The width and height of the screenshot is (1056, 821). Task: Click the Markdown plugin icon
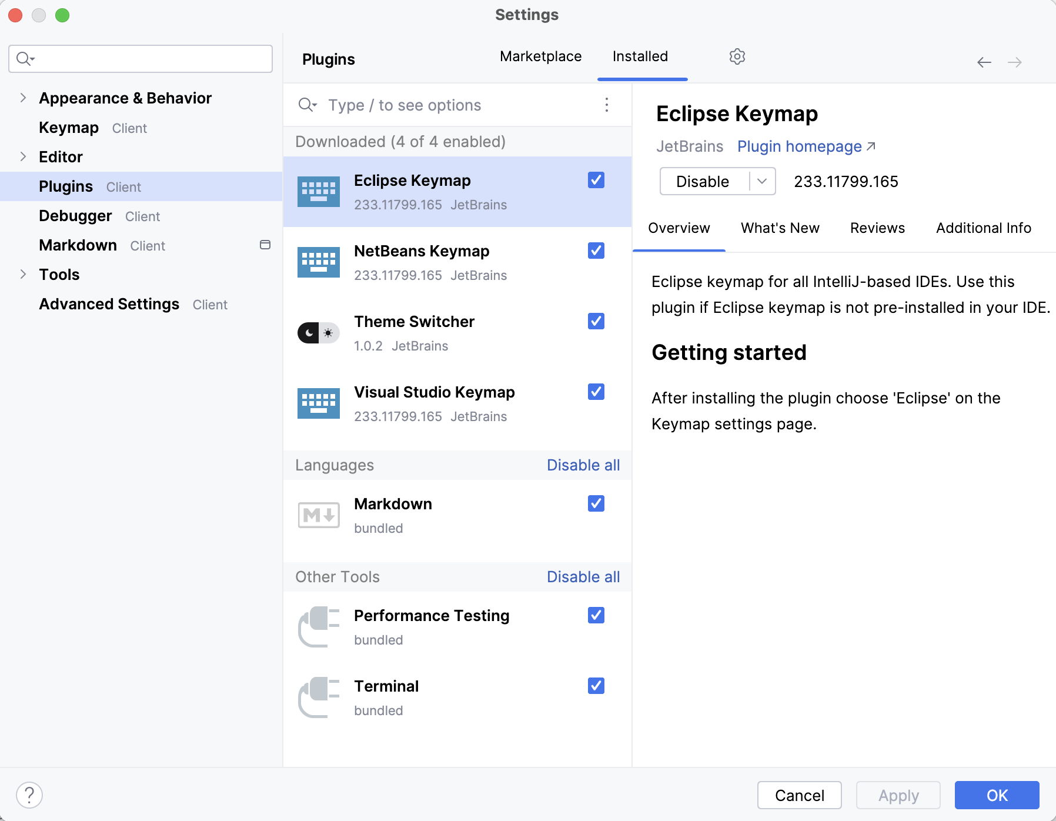(x=318, y=515)
